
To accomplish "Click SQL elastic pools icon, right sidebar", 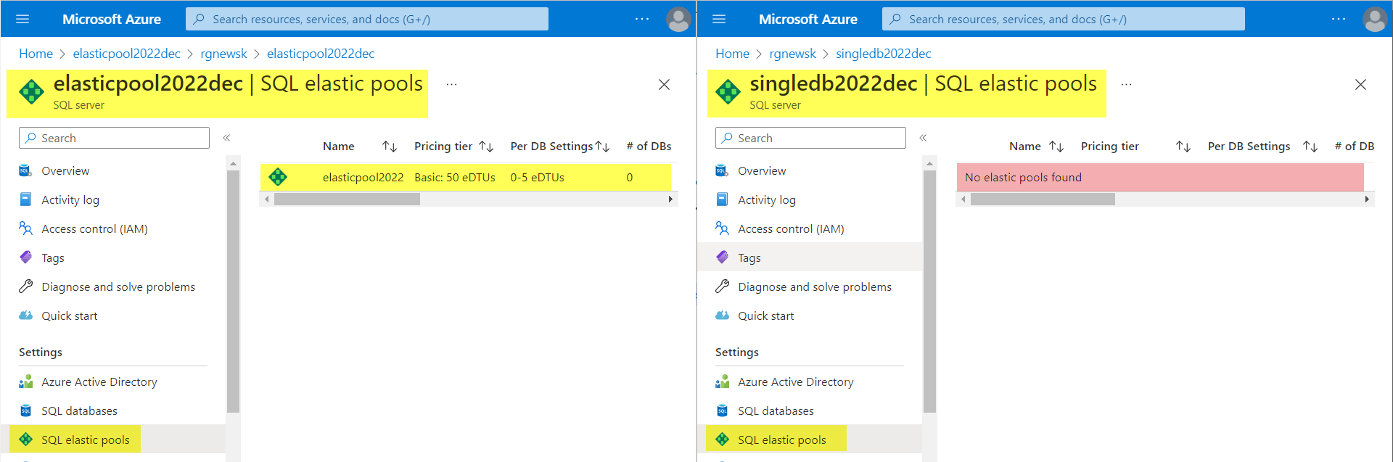I will [722, 440].
